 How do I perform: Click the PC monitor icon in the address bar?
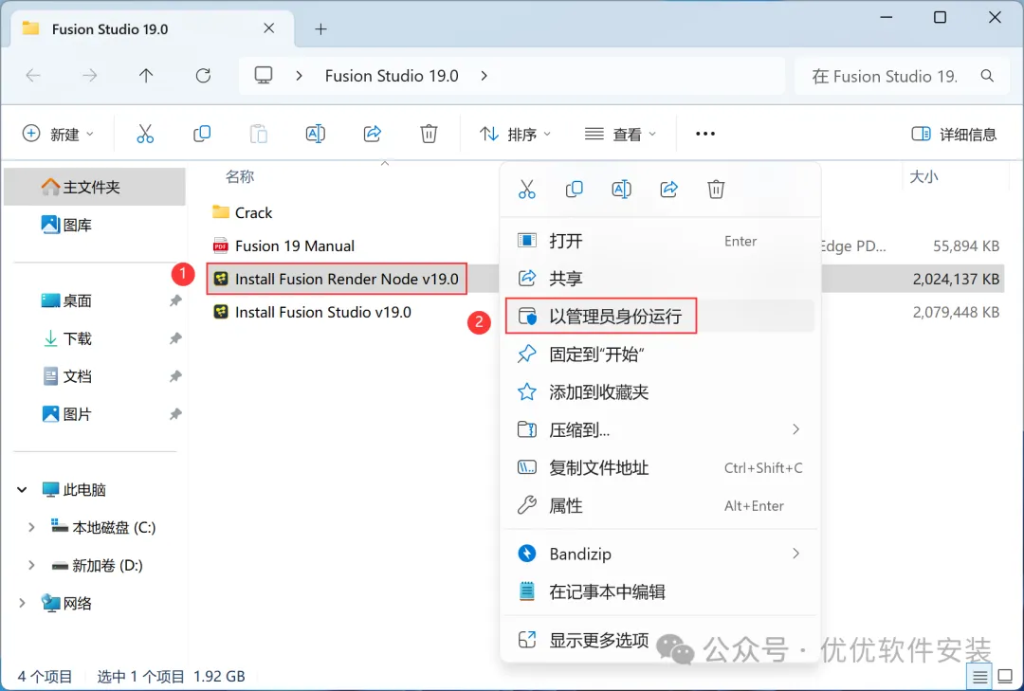[264, 76]
